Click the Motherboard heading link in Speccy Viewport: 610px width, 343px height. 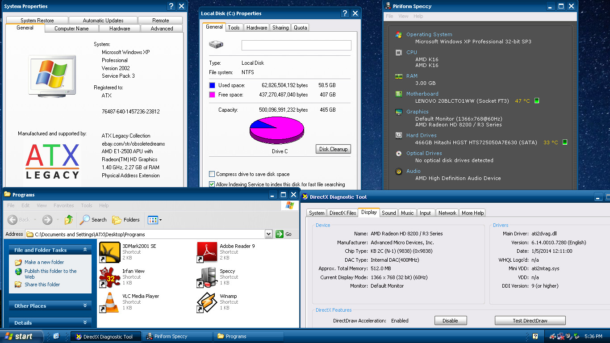(x=422, y=94)
